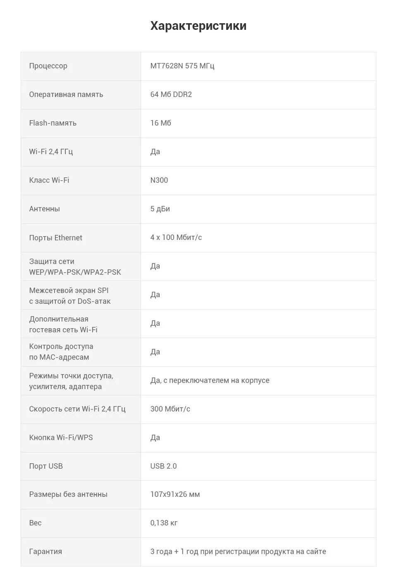Image resolution: width=397 pixels, height=588 pixels.
Task: Click the MT7628N 575 МГц value
Action: tap(182, 66)
